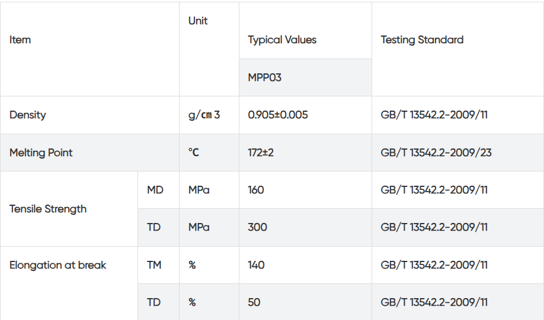This screenshot has width=544, height=320.
Task: Click the °C unit cell
Action: pos(194,153)
